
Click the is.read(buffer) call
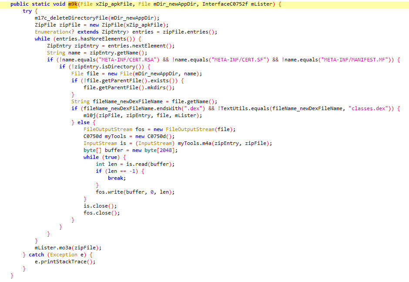(x=149, y=164)
